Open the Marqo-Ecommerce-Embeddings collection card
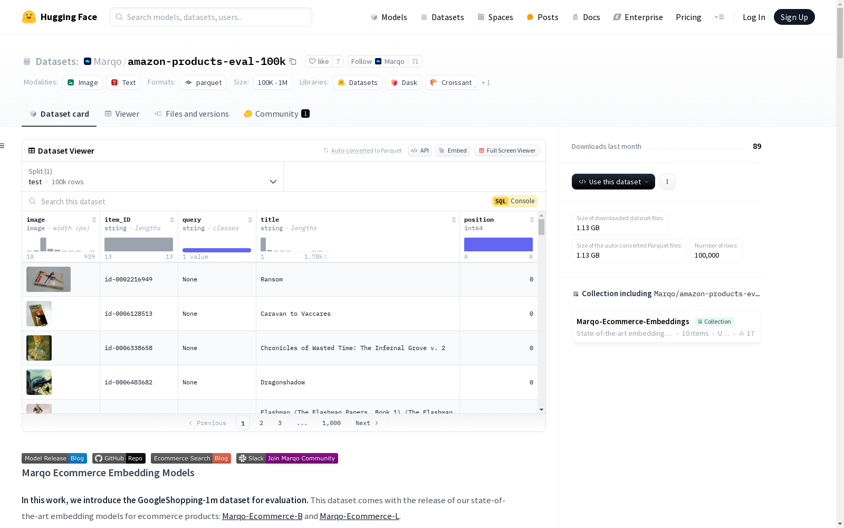 tap(666, 327)
